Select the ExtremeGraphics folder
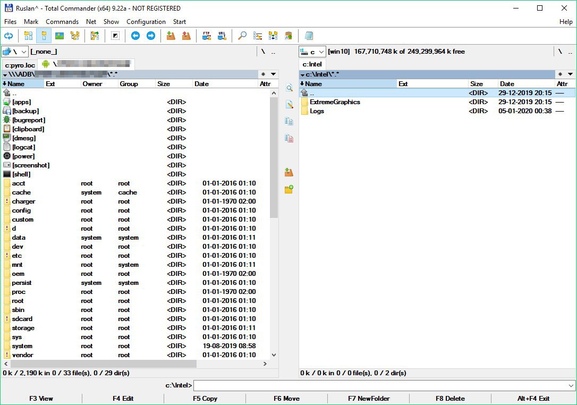 coord(335,102)
